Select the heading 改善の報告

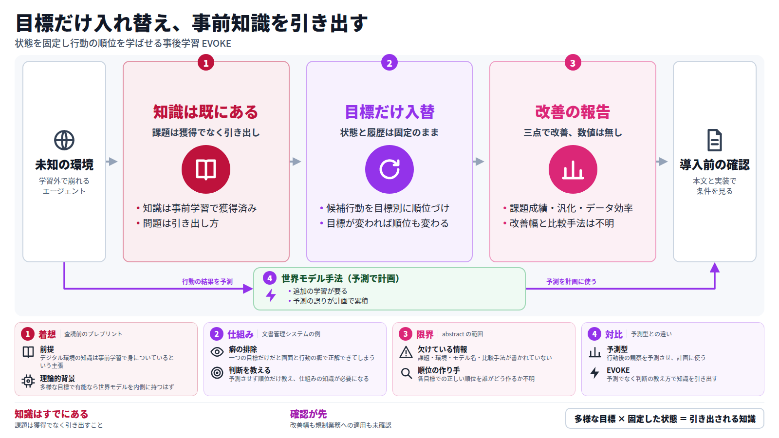(573, 112)
